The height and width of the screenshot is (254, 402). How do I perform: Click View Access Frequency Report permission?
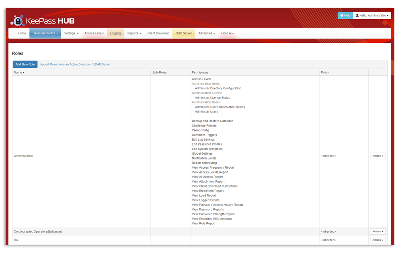(x=213, y=167)
